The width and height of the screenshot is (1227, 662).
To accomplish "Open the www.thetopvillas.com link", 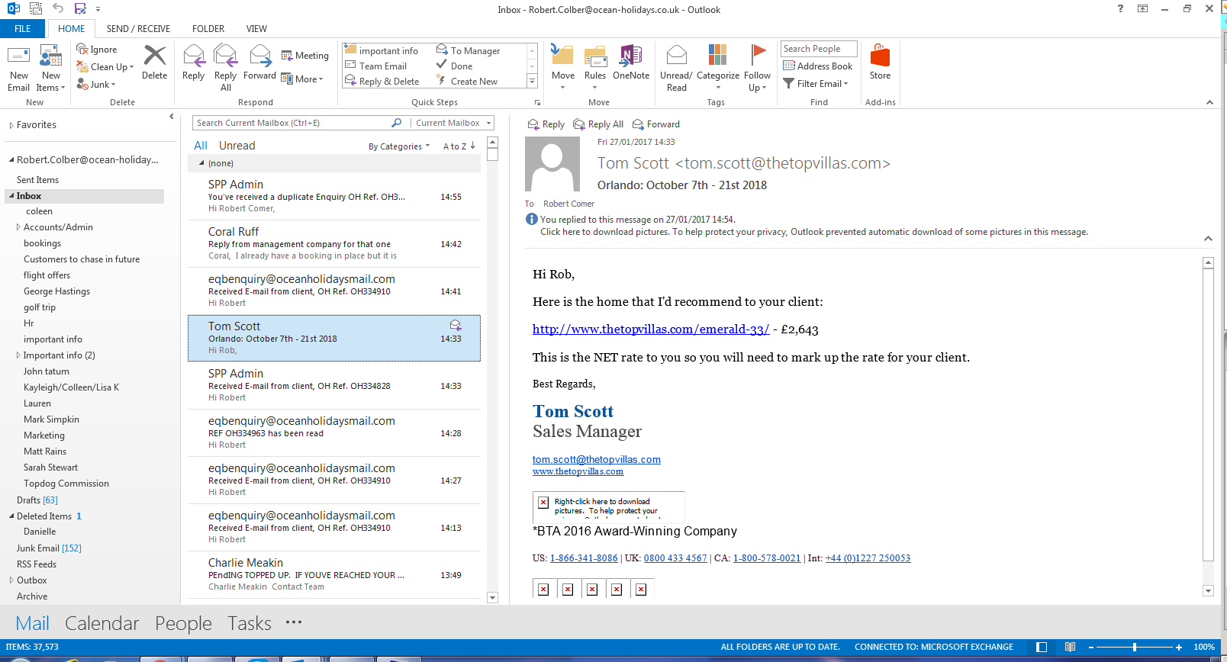I will pyautogui.click(x=578, y=471).
